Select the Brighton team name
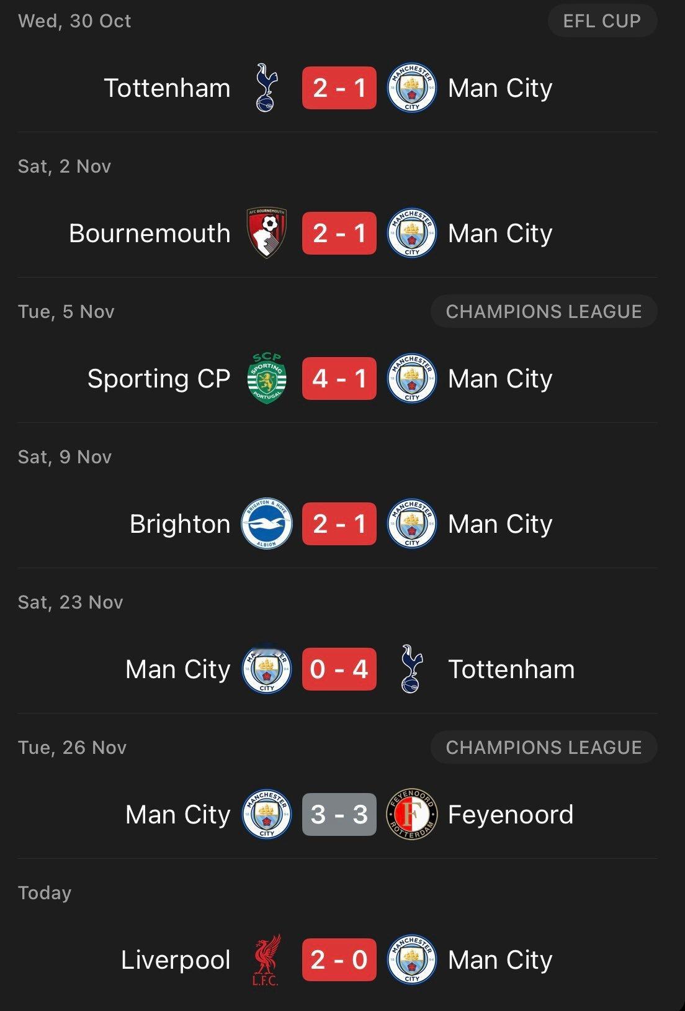 pos(180,524)
